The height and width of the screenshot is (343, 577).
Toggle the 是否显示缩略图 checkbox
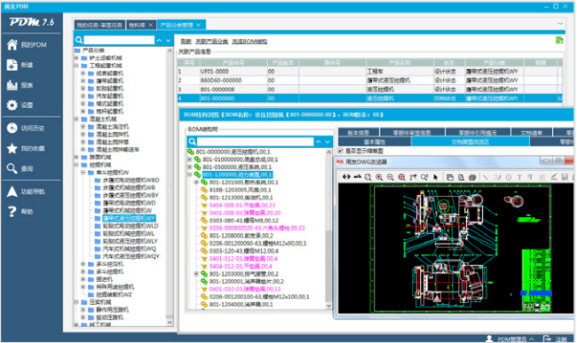click(x=340, y=151)
